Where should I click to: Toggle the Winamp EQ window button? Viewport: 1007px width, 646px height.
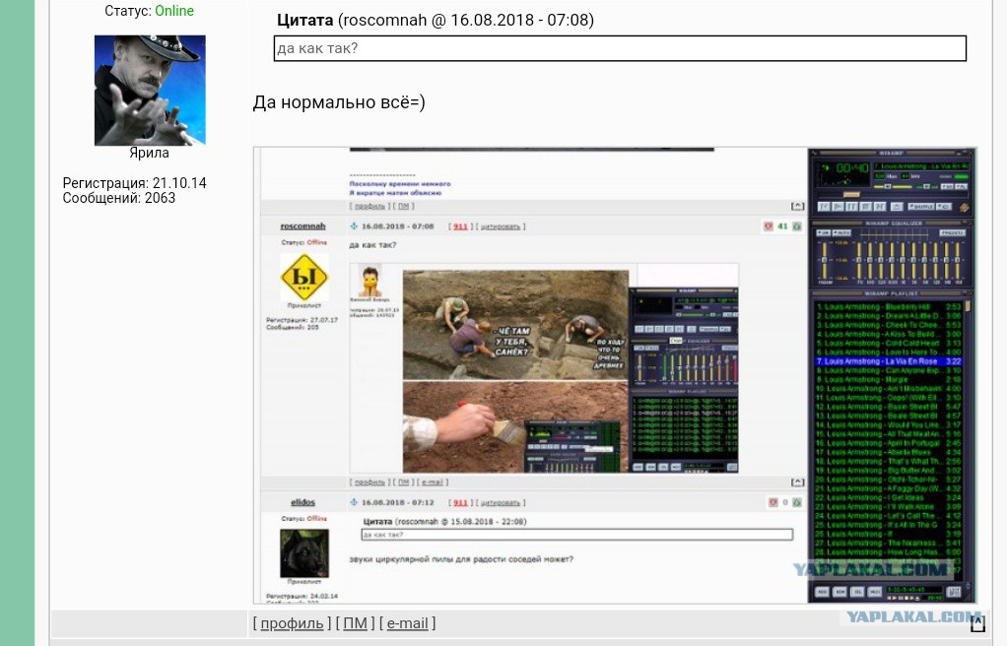(947, 186)
